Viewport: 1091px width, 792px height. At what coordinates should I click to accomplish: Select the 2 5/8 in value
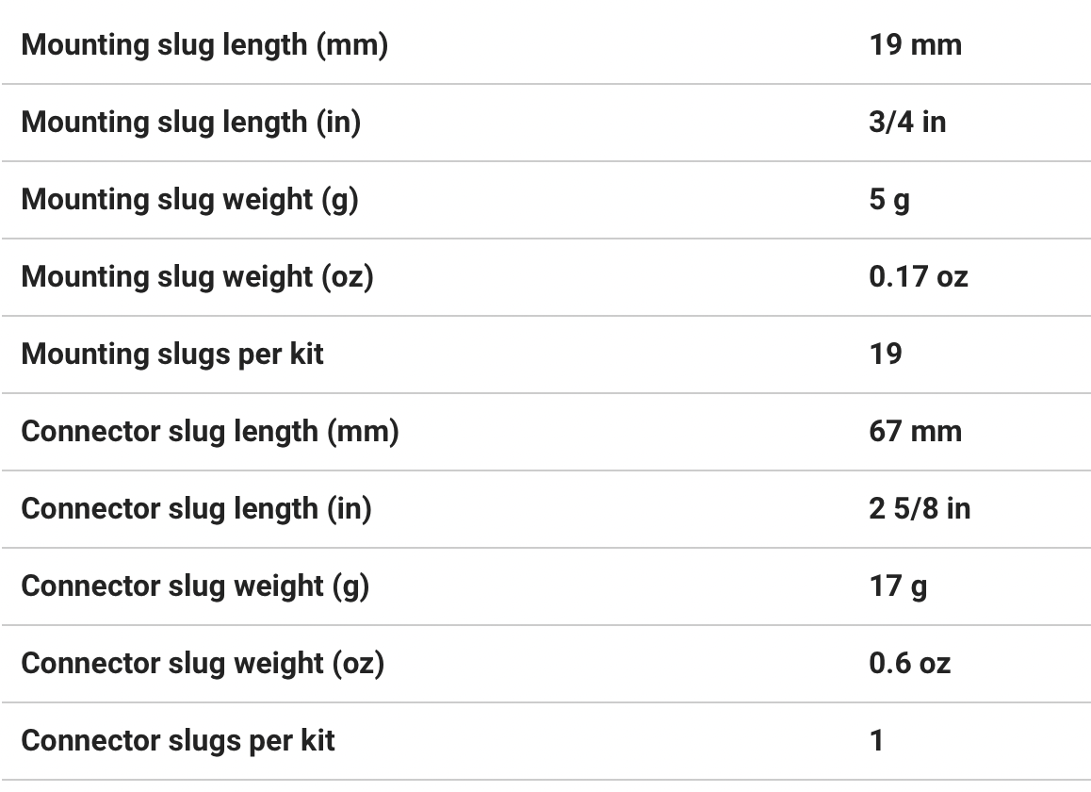point(920,509)
